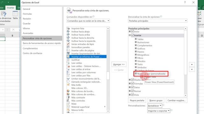This screenshot has height=114, width=204.
Task: Click the Insertar un informe de Power icon
Action: (x=68, y=57)
